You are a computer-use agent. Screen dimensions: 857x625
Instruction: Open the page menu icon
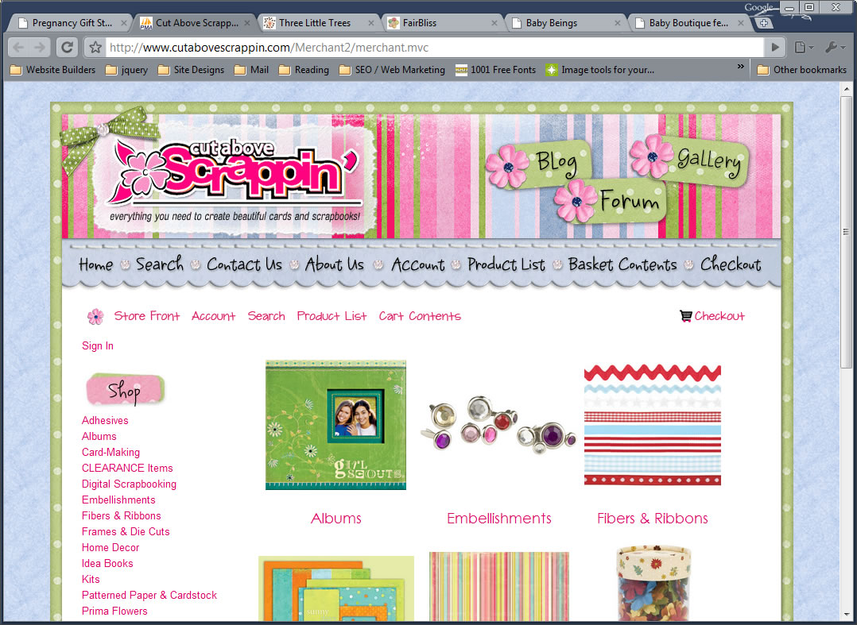803,48
